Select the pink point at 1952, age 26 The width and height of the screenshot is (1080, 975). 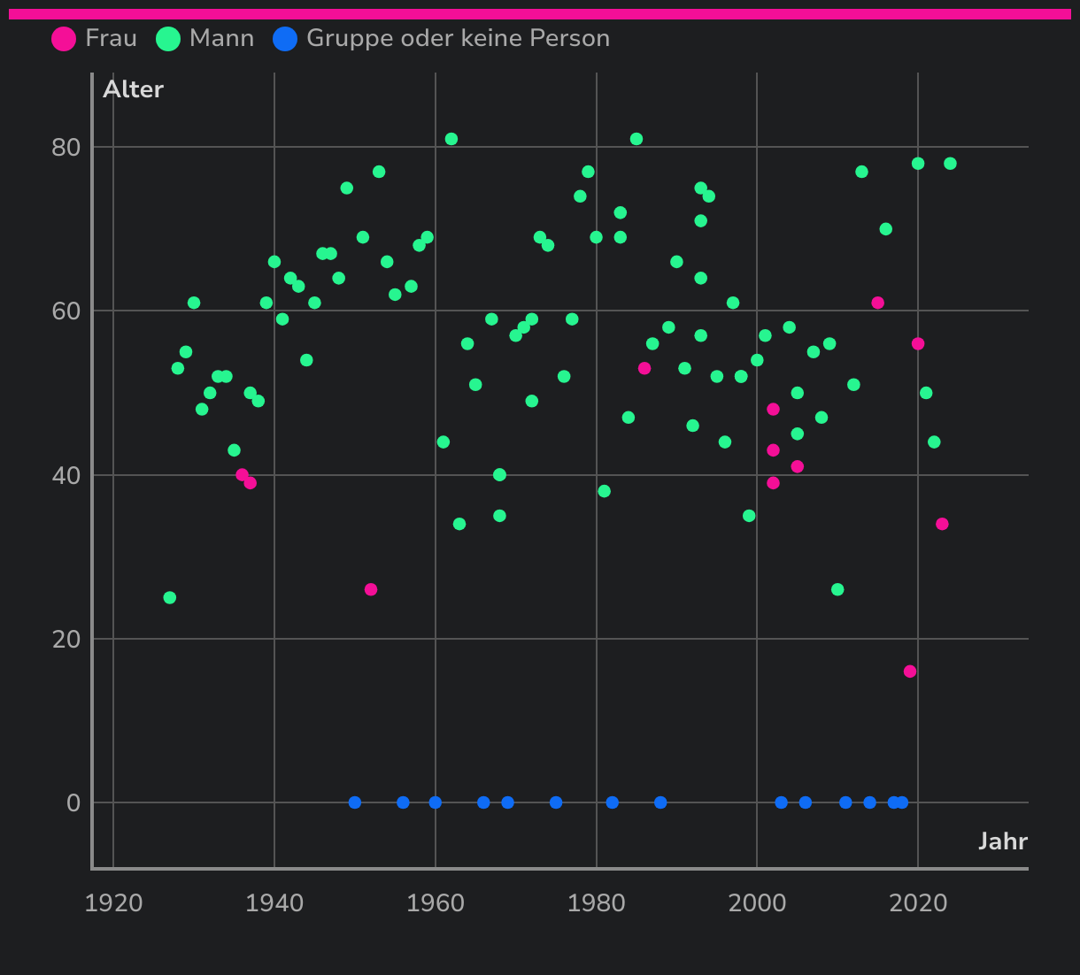coord(371,590)
